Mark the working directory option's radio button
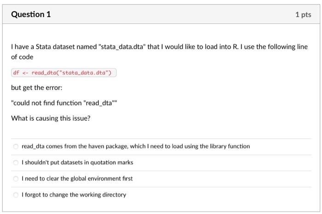This screenshot has height=214, width=322. click(15, 195)
